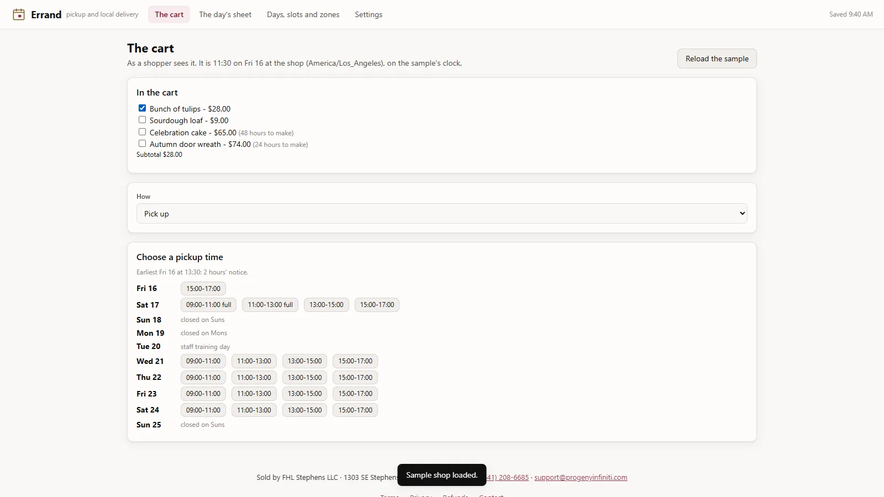Viewport: 884px width, 497px height.
Task: Pick Fri 23 slot 15:00-17:00
Action: 355,394
